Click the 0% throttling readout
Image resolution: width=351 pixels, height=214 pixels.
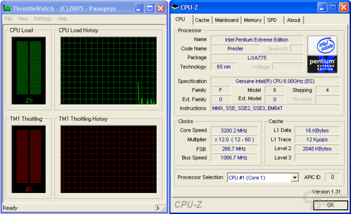pyautogui.click(x=29, y=189)
